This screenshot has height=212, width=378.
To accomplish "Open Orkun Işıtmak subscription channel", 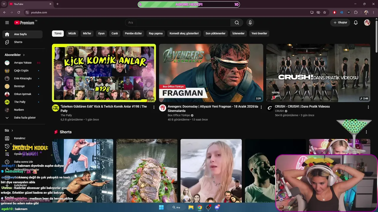I will [x=22, y=94].
